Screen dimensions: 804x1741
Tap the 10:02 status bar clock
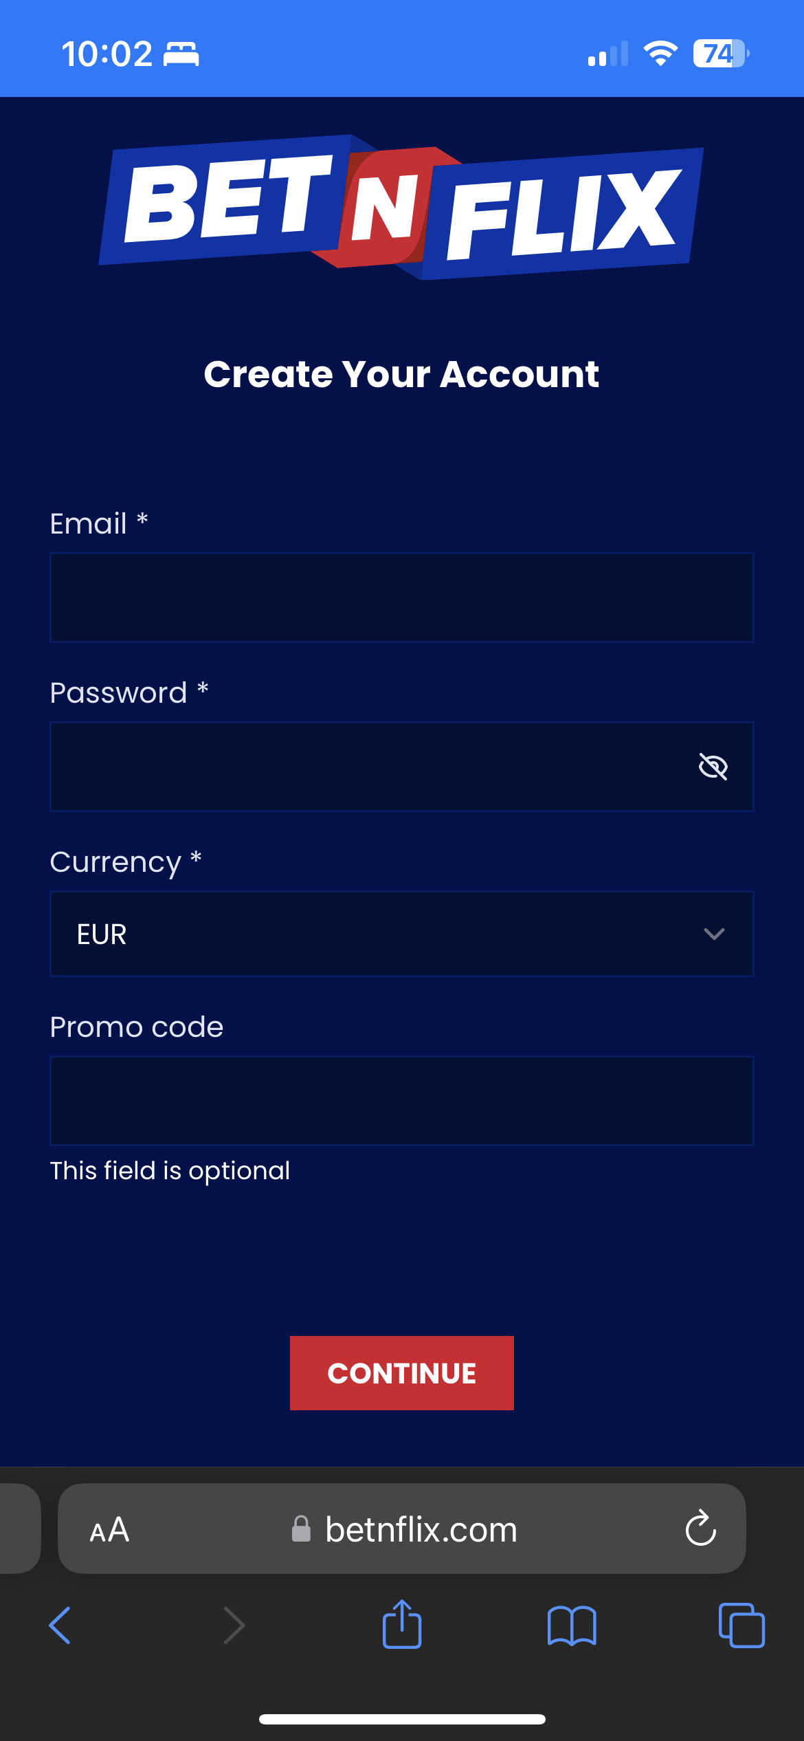point(107,54)
